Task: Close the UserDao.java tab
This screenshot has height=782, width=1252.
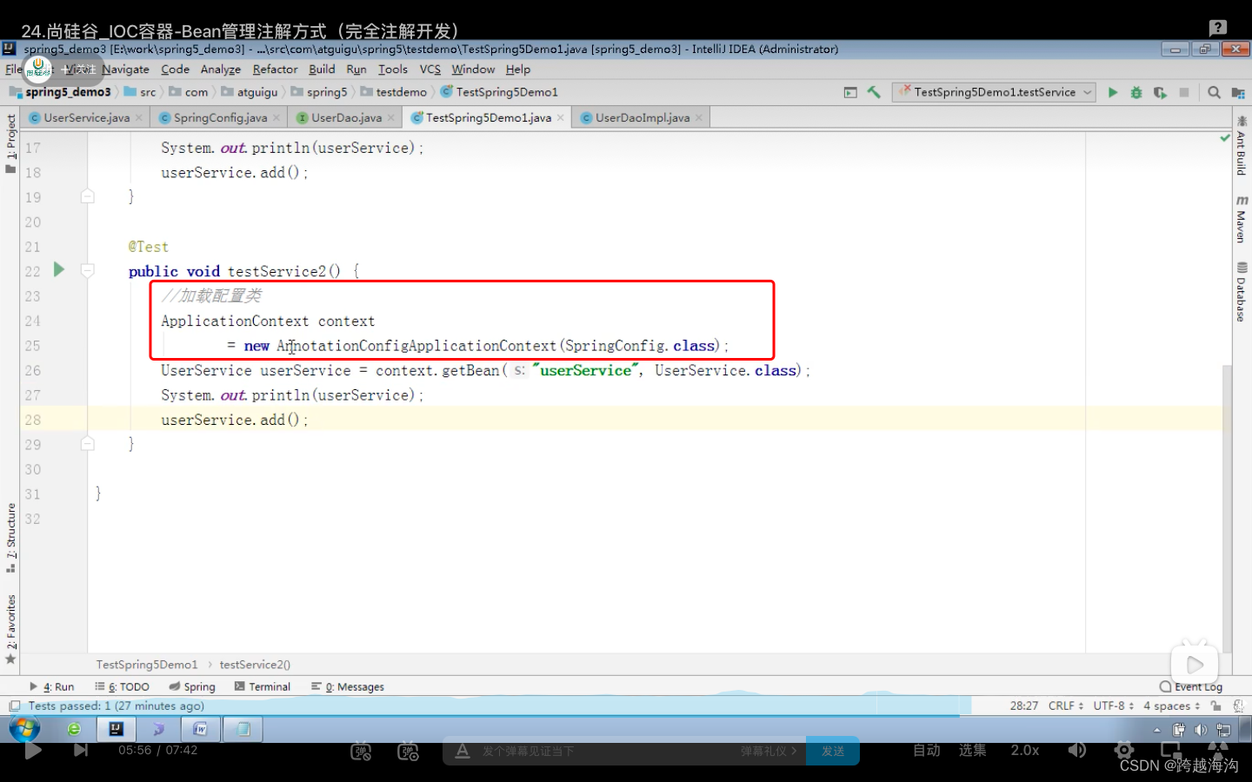Action: 391,117
